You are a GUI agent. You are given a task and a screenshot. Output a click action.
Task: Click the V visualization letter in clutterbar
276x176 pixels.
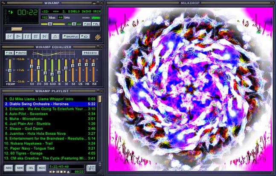(x=6, y=22)
